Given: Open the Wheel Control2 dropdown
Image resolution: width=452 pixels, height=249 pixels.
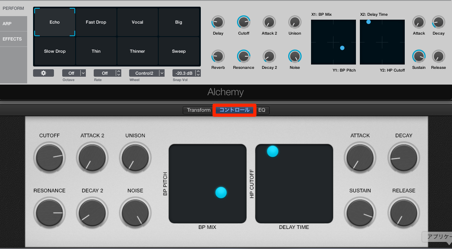Looking at the screenshot, I should pos(147,73).
